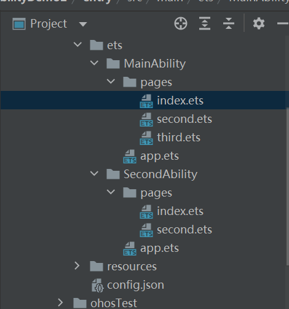Collapse the SecondAbility folder chevron
289x309 pixels.
coord(94,174)
